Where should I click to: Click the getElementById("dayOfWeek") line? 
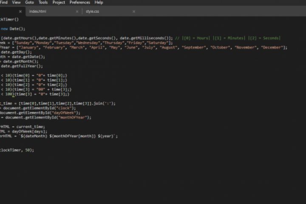coord(40,113)
